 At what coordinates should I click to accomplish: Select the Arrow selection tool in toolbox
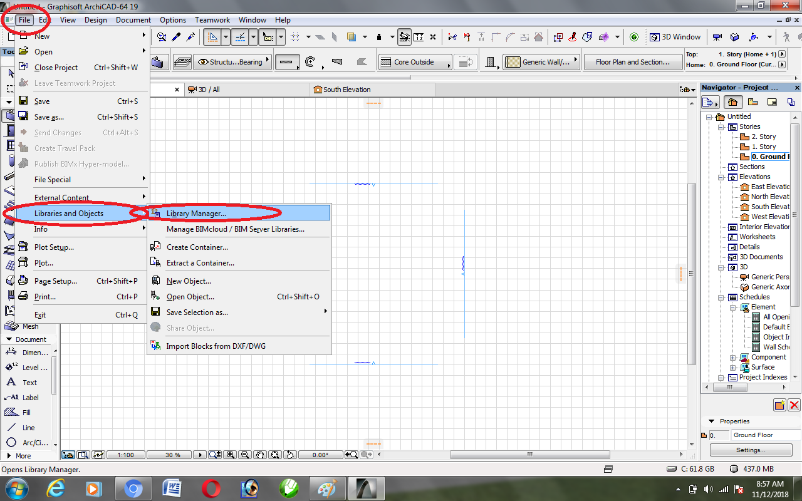[11, 73]
